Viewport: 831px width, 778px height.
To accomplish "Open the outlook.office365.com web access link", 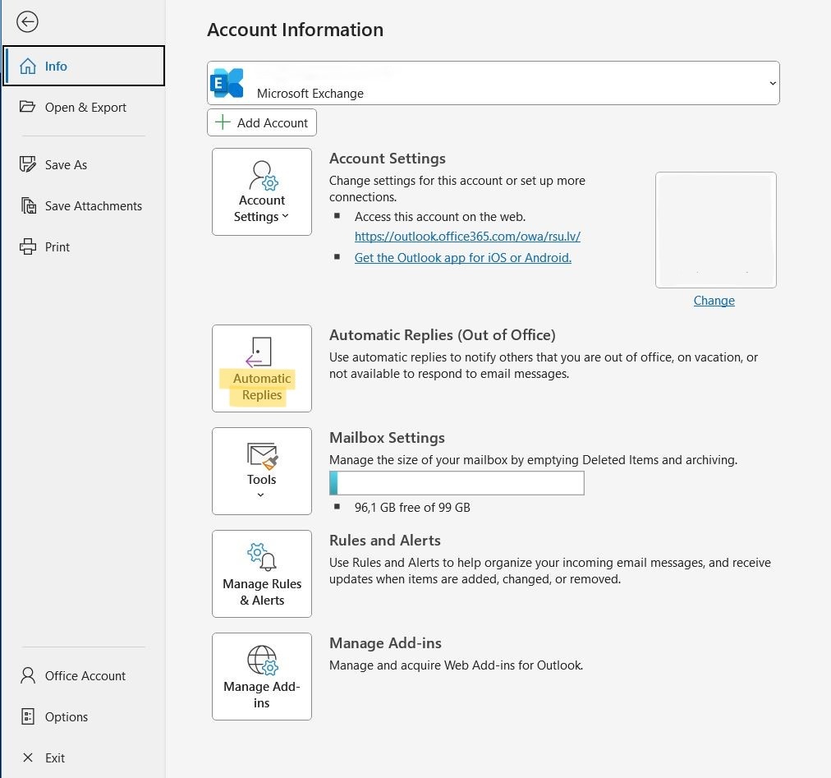I will pyautogui.click(x=467, y=237).
